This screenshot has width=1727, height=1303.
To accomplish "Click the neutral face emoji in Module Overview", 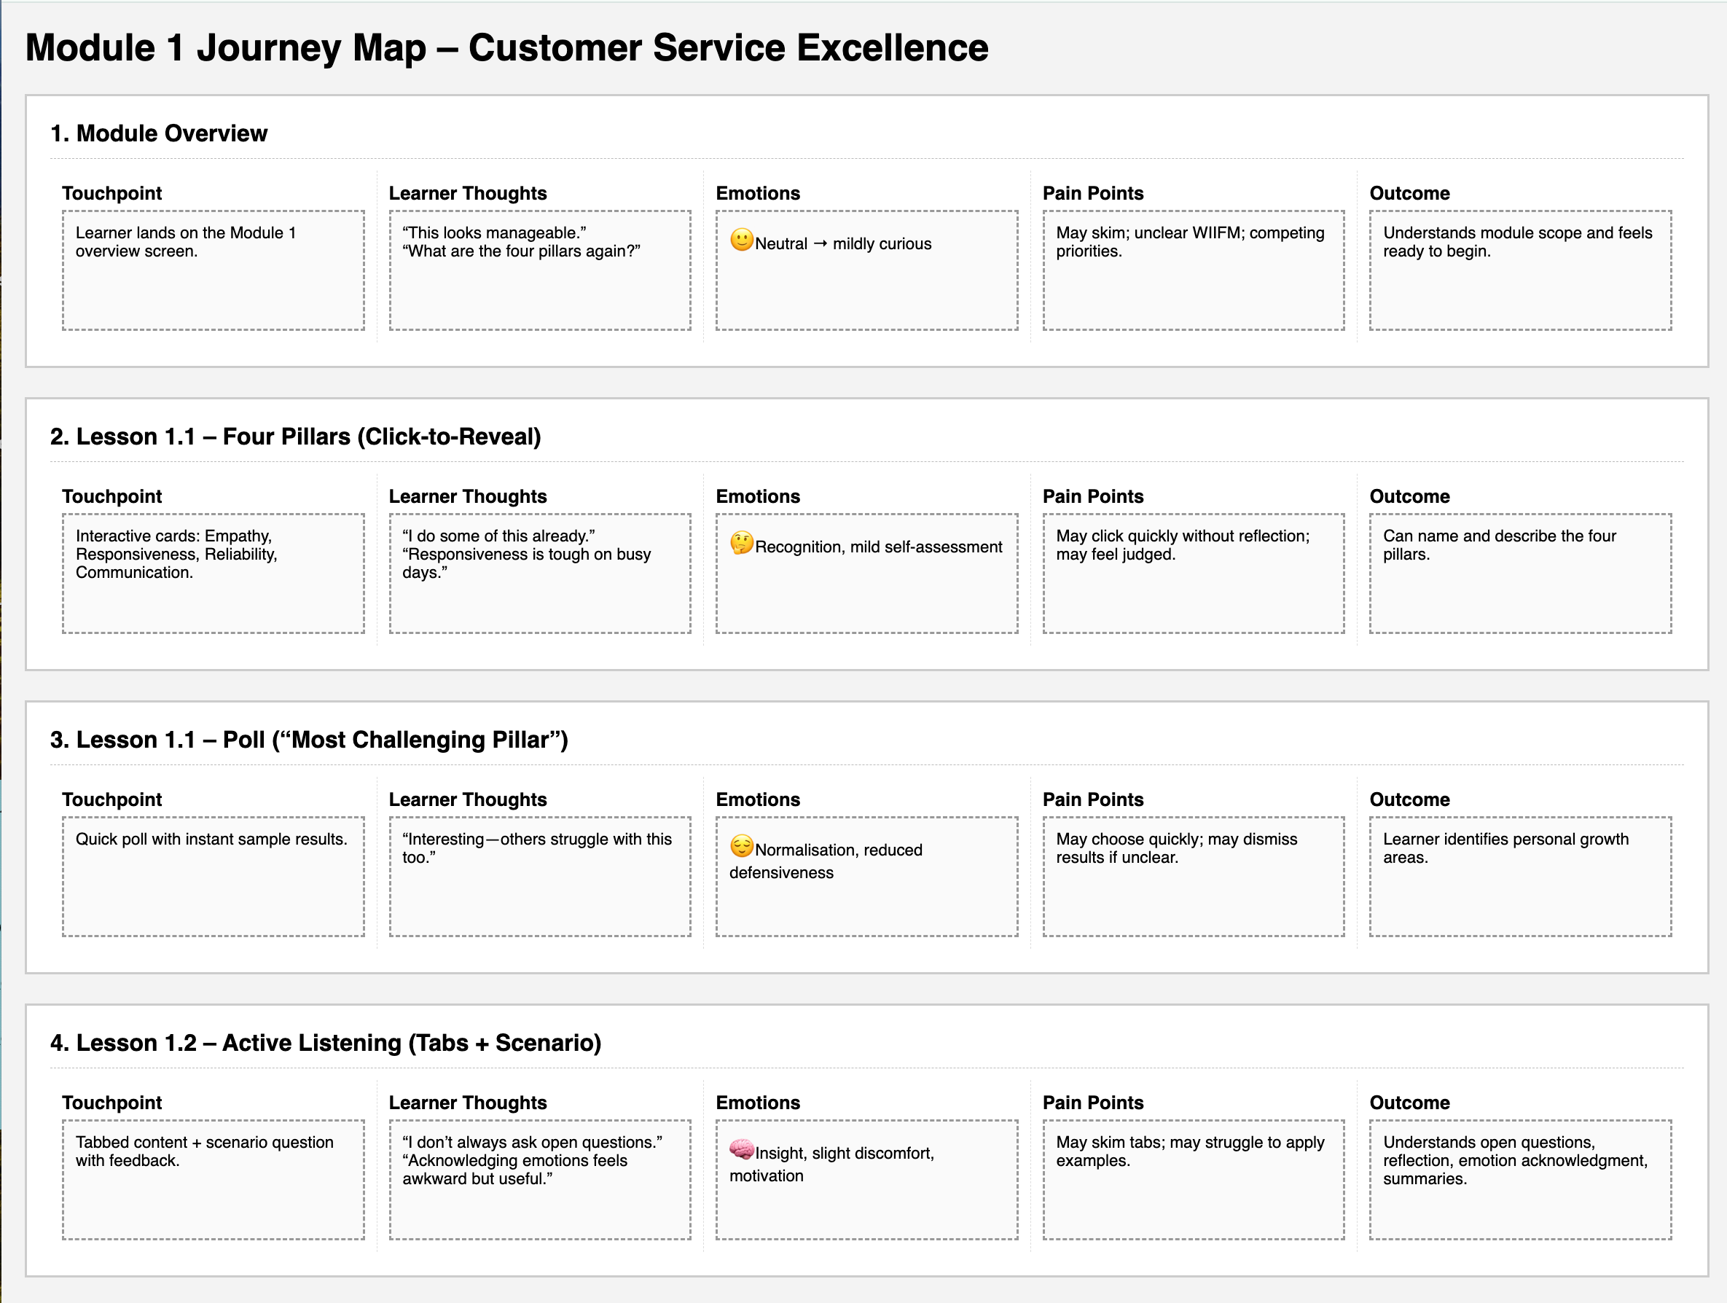I will (742, 240).
